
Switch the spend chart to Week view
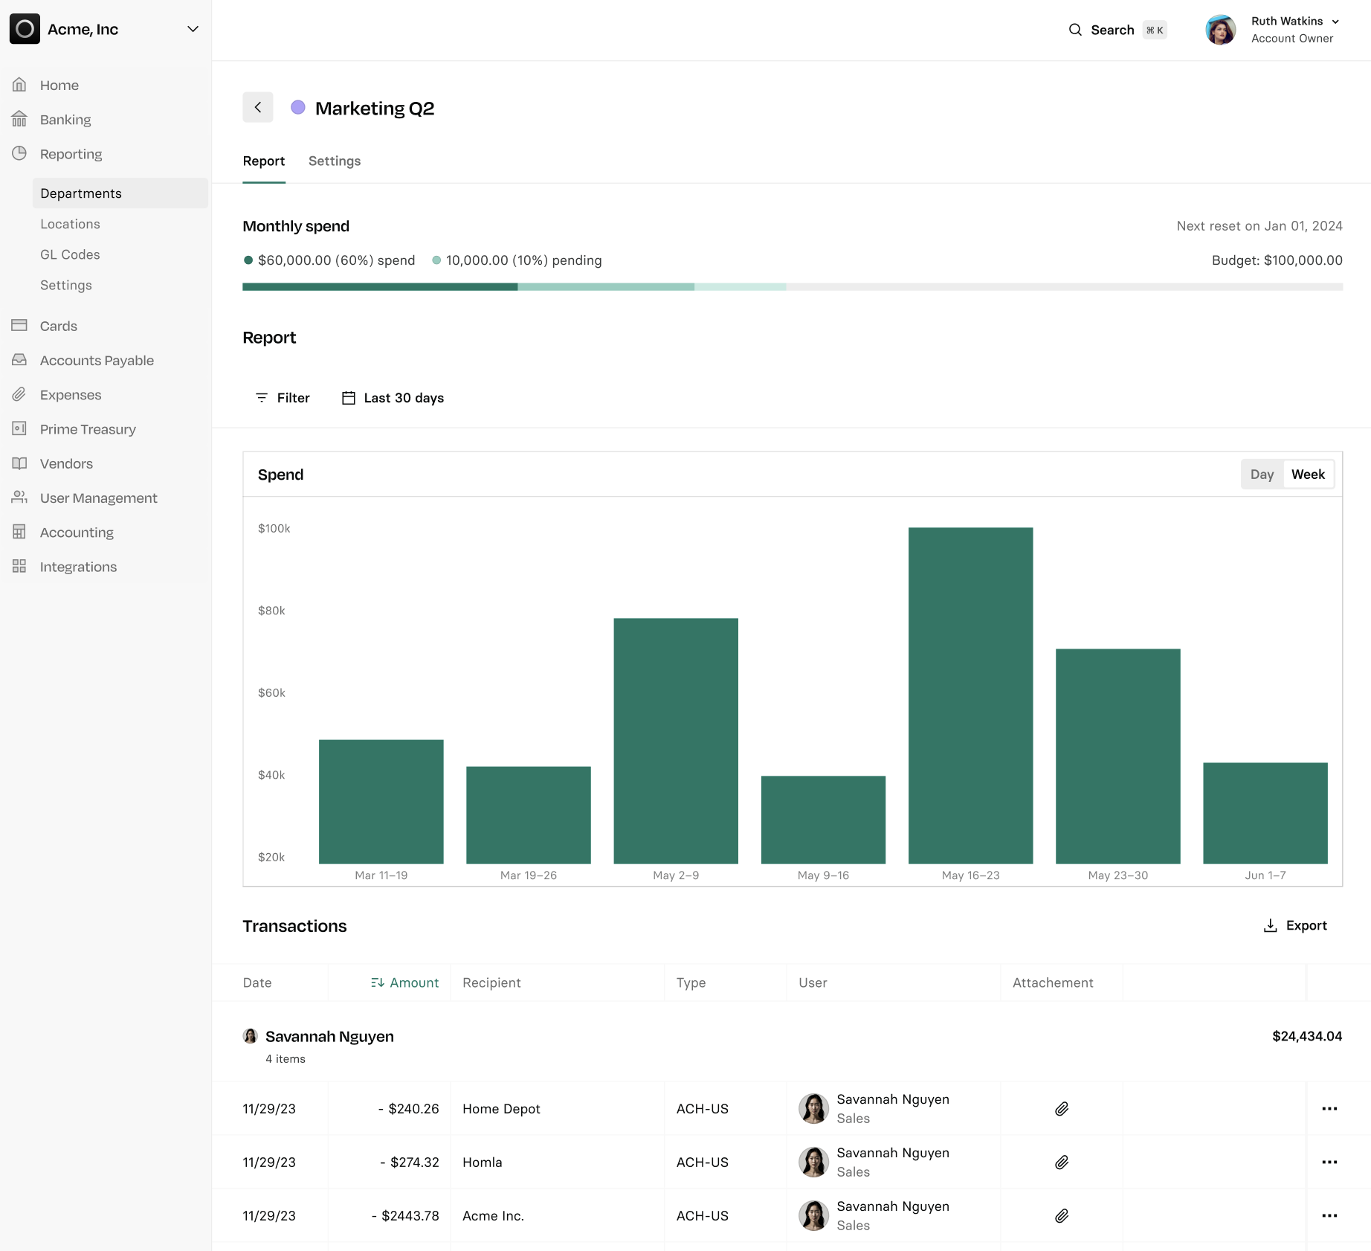coord(1308,475)
